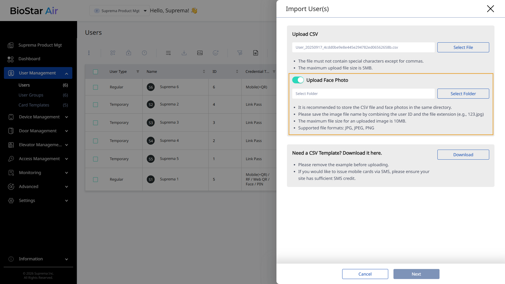
Task: Close the Import User(s) panel
Action: [x=490, y=9]
